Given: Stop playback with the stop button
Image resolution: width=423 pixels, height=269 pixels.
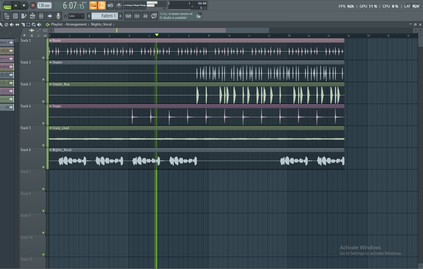Looking at the screenshot, I should coord(24,5).
